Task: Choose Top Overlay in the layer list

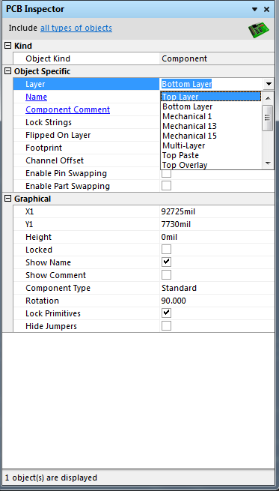Action: coord(211,165)
